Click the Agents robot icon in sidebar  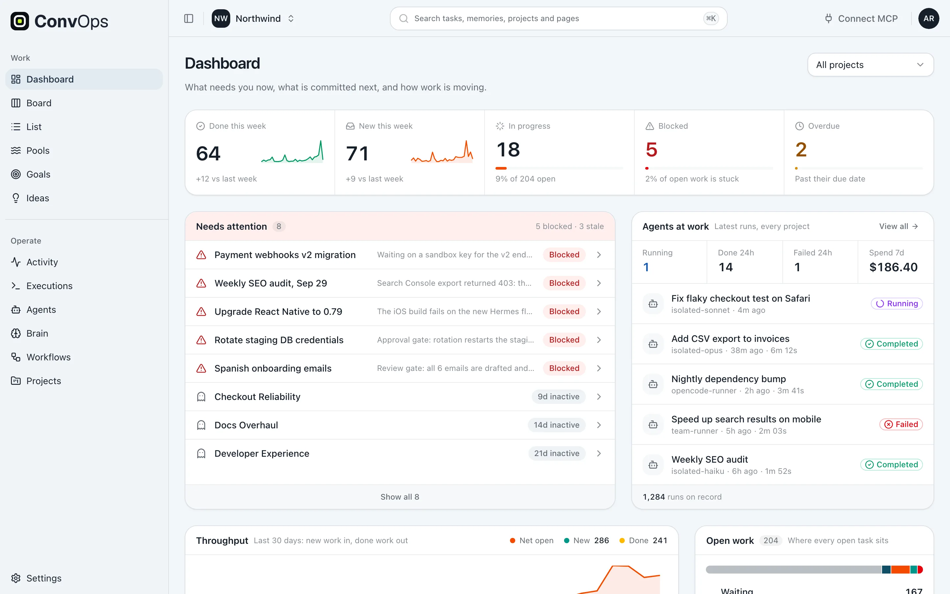pyautogui.click(x=16, y=310)
